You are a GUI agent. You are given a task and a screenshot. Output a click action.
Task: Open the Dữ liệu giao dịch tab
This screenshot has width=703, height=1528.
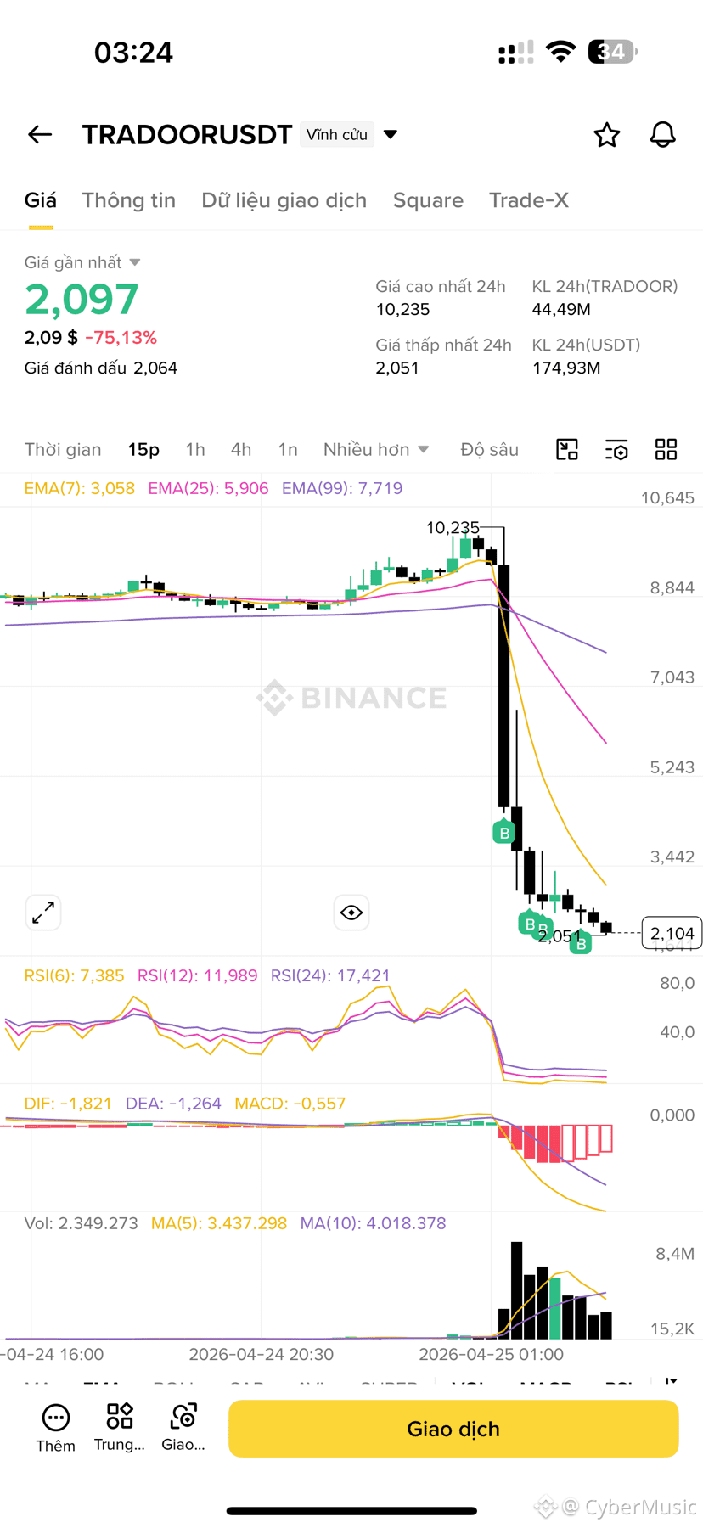pos(284,200)
